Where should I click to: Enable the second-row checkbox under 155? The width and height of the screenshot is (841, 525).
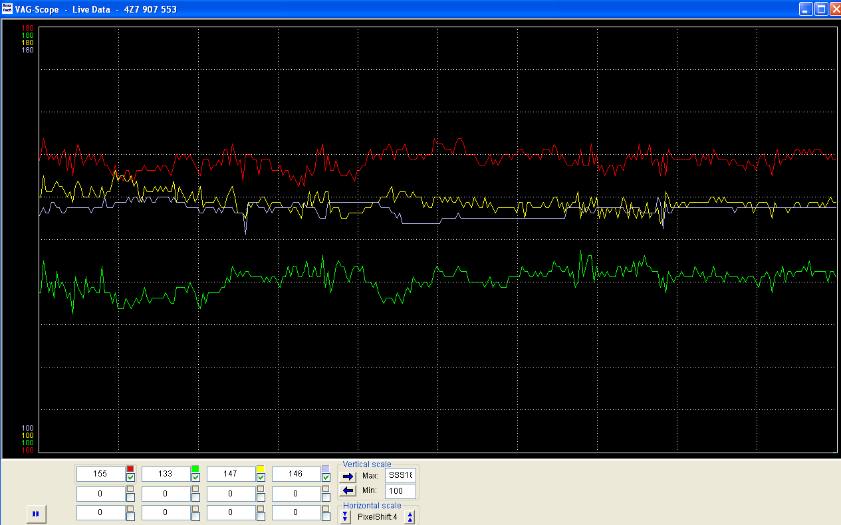(x=130, y=497)
